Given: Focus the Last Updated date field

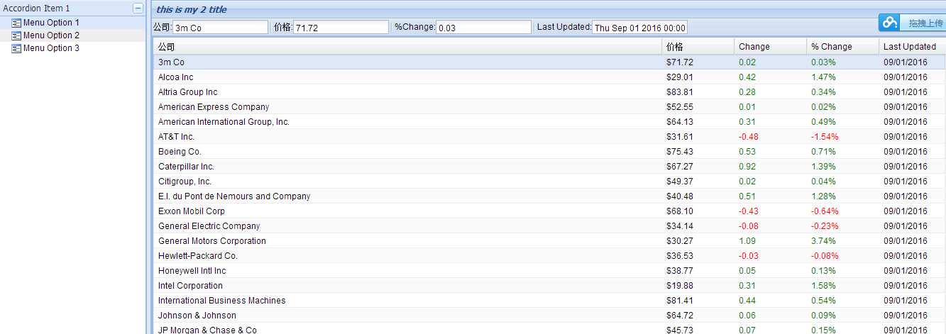Looking at the screenshot, I should [639, 27].
